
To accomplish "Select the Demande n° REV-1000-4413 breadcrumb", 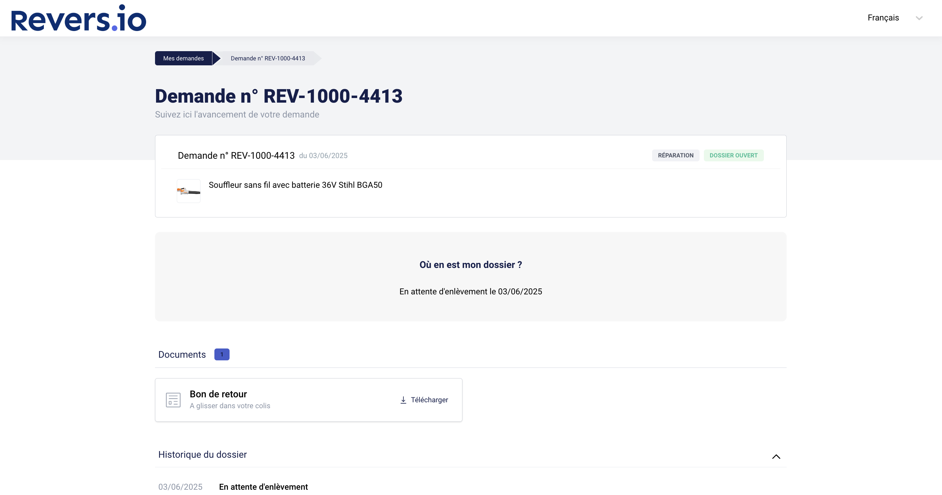I will tap(268, 58).
